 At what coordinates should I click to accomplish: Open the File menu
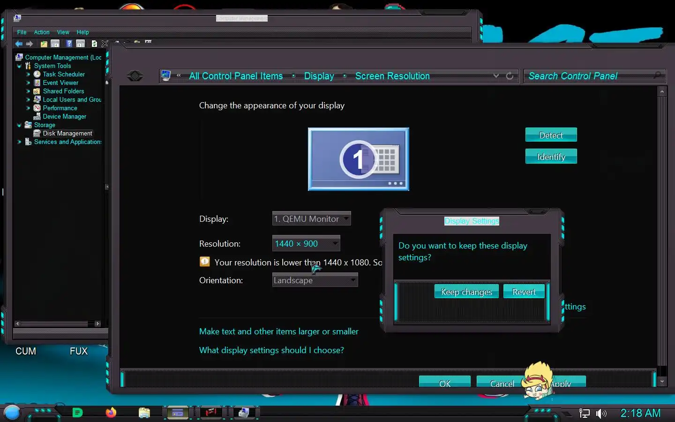click(22, 32)
